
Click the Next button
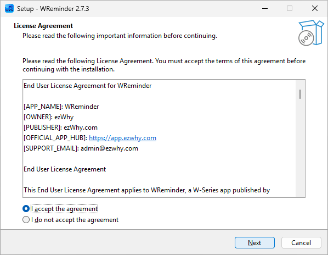point(255,243)
